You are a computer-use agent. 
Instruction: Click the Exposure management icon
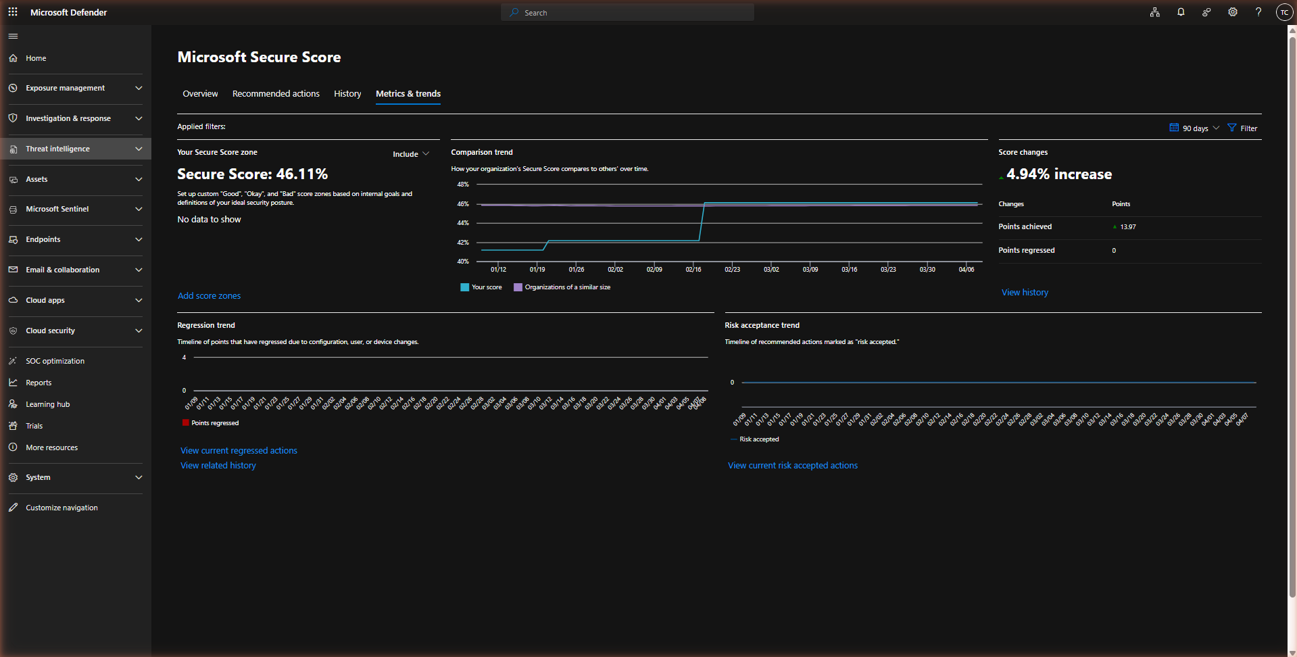coord(13,88)
